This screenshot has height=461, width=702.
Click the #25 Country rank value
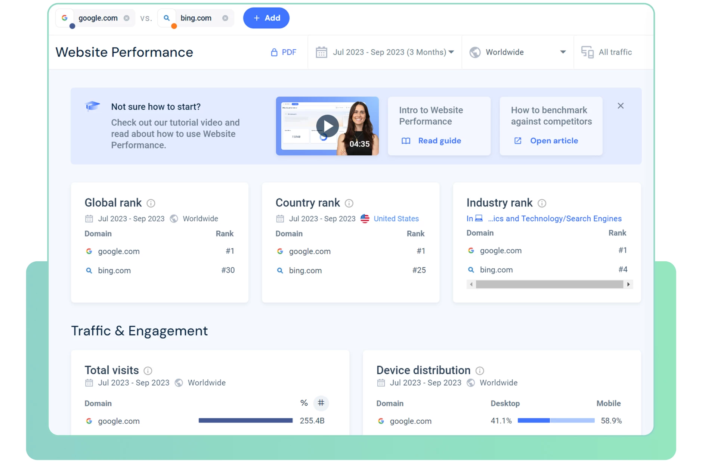coord(419,270)
